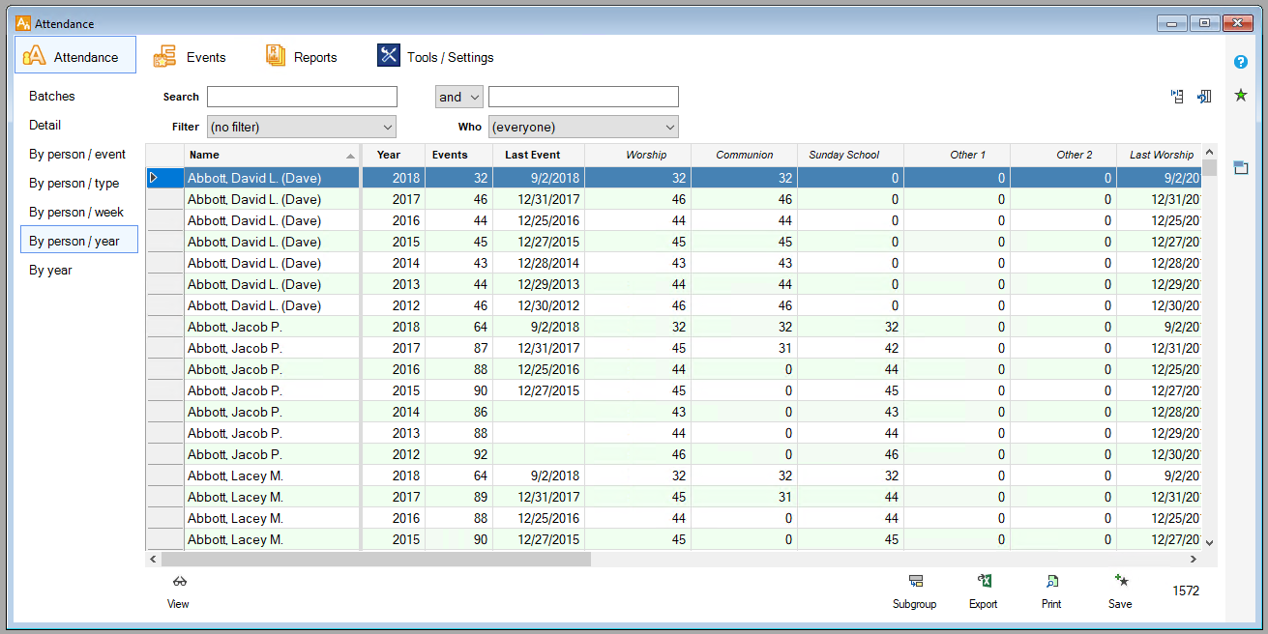Click the first Search text field
This screenshot has height=634, width=1268.
302,97
